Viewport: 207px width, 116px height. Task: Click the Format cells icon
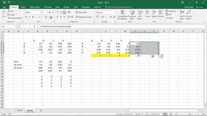[160, 13]
